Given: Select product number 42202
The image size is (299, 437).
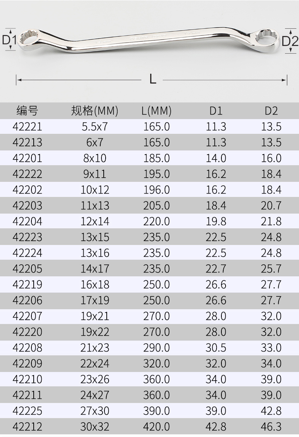Looking at the screenshot, I should tap(27, 190).
